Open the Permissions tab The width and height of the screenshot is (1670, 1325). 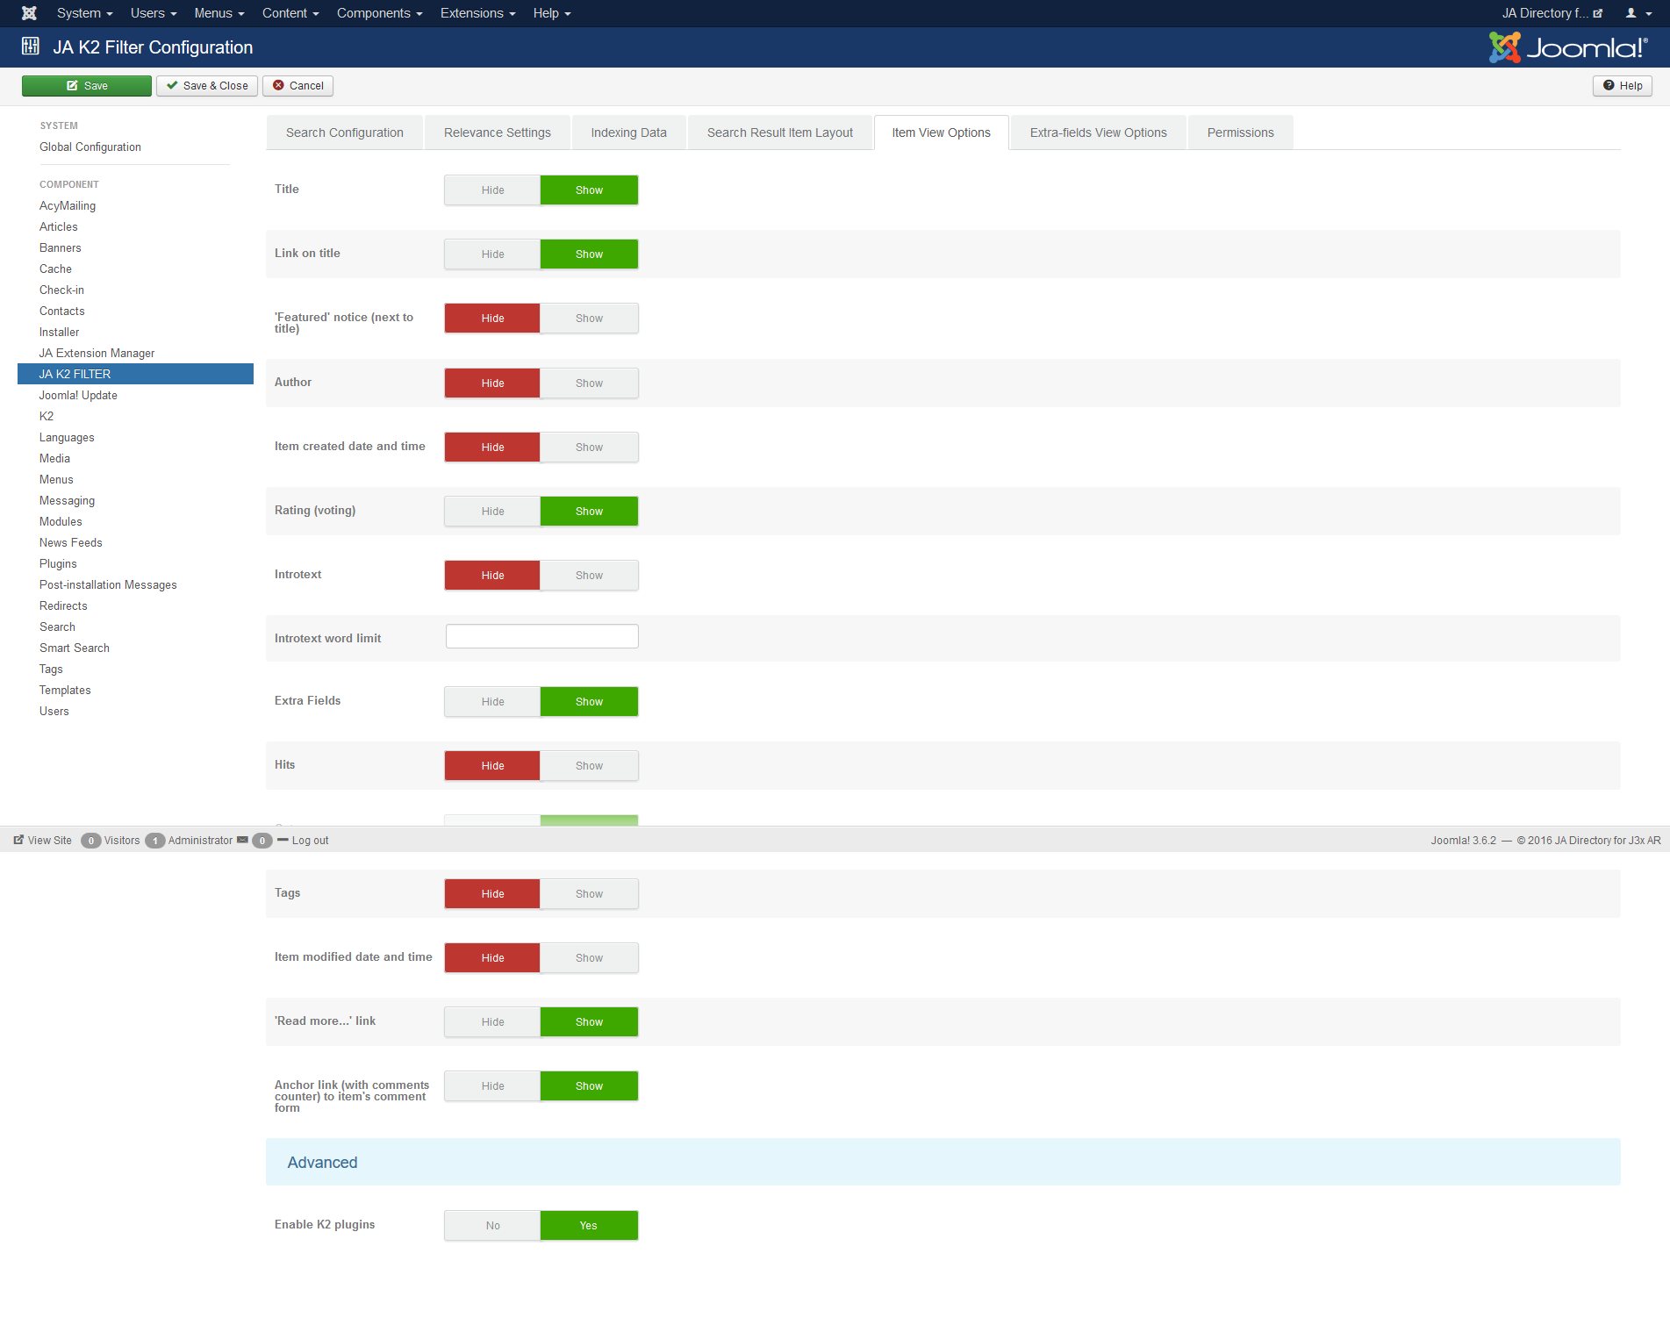coord(1240,132)
